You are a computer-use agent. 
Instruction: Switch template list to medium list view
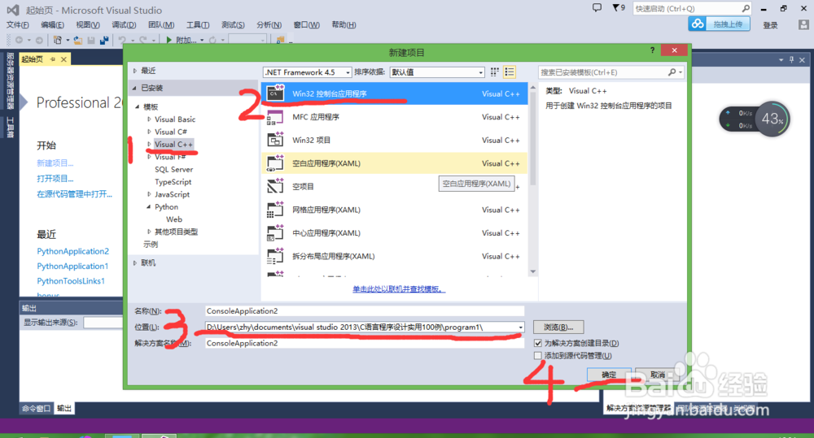(510, 72)
